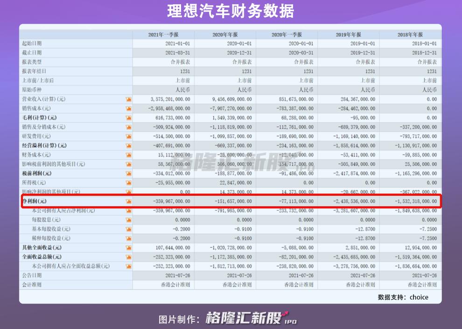Click revenue value 9,456,609,000.00
Image resolution: width=462 pixels, height=329 pixels.
tap(232, 100)
